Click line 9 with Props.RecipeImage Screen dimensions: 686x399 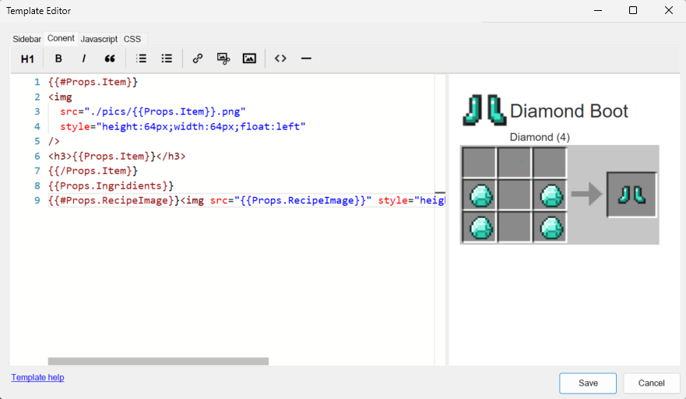coord(246,200)
